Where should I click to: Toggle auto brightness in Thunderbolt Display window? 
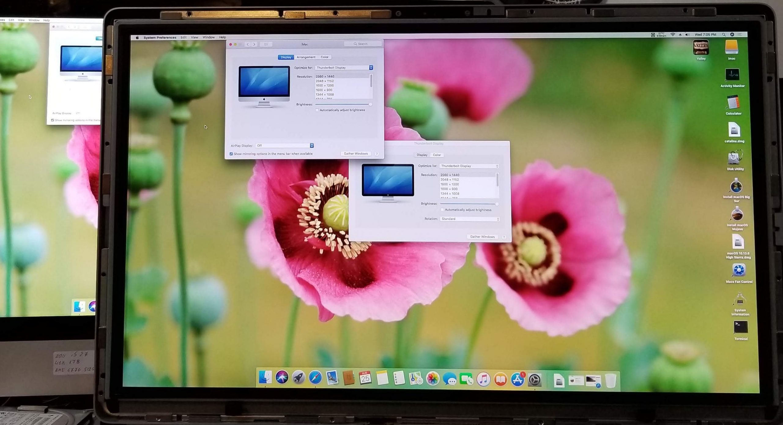click(x=442, y=210)
